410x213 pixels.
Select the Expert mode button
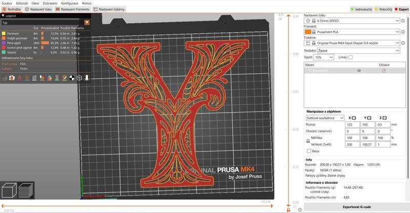click(x=402, y=9)
